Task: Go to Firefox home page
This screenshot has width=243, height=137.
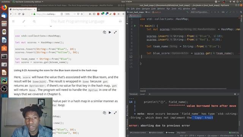Action: click(x=23, y=14)
